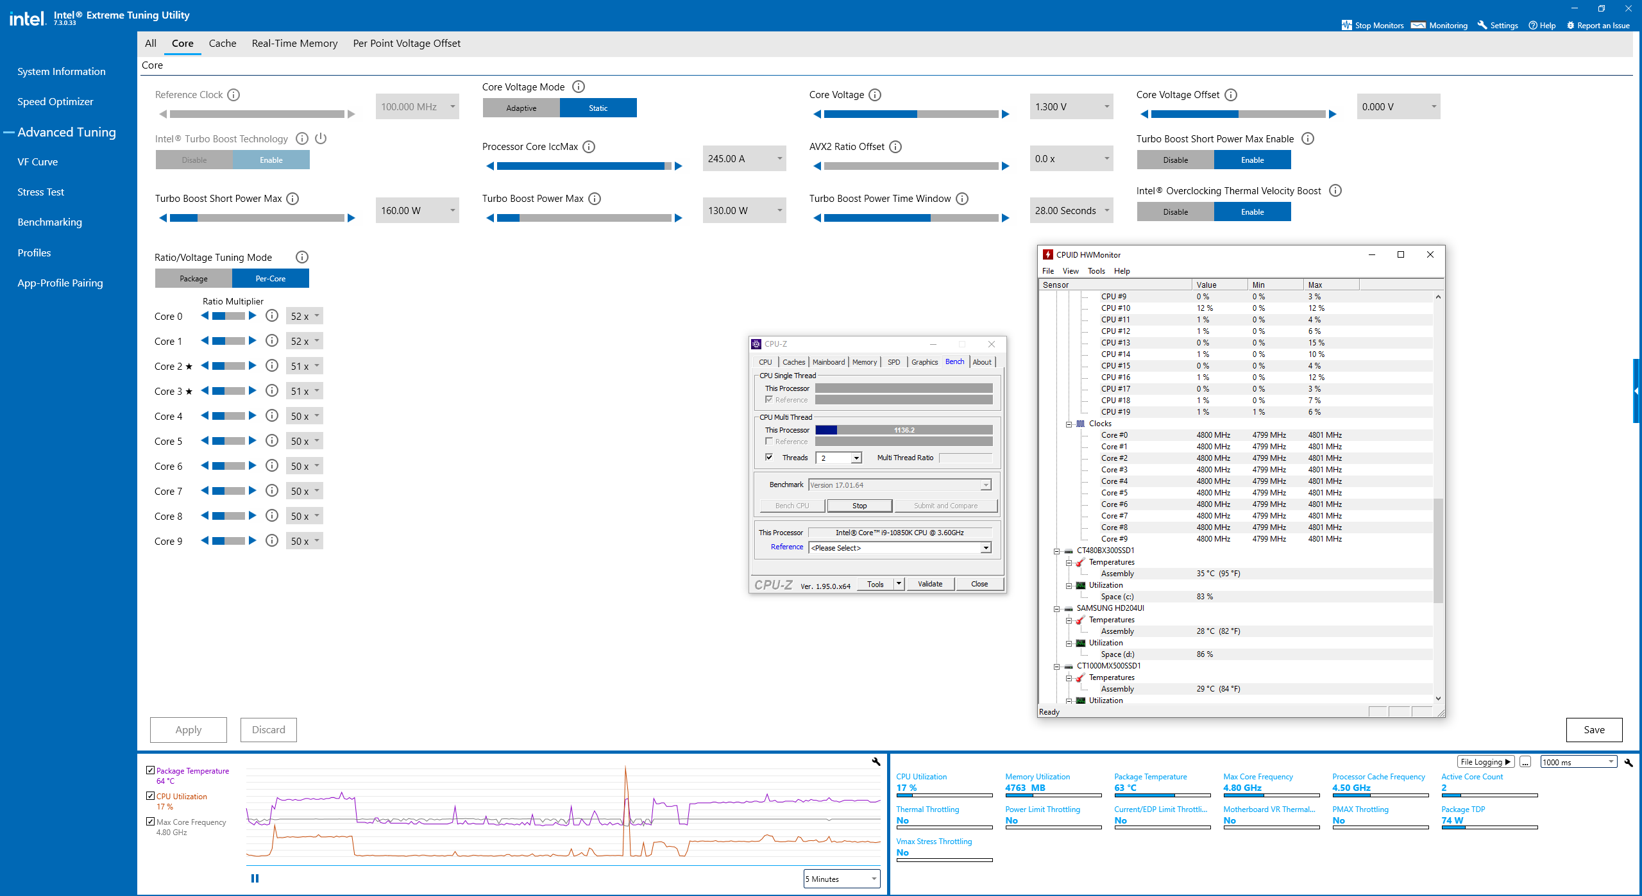Click the Turbo Boost Power Max slider
The width and height of the screenshot is (1642, 896).
click(584, 218)
